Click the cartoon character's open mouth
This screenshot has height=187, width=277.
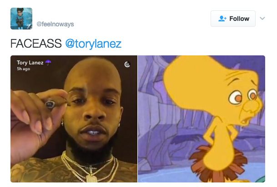[x=244, y=120]
